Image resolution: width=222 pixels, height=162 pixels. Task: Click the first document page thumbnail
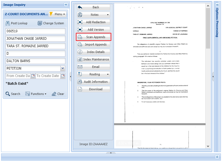(x=160, y=63)
